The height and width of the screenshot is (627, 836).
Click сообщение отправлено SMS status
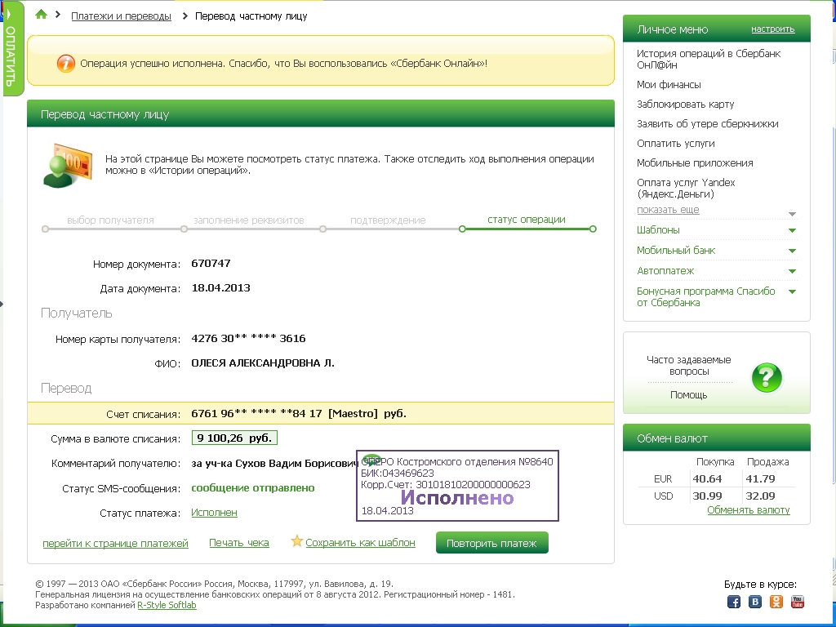[x=253, y=488]
